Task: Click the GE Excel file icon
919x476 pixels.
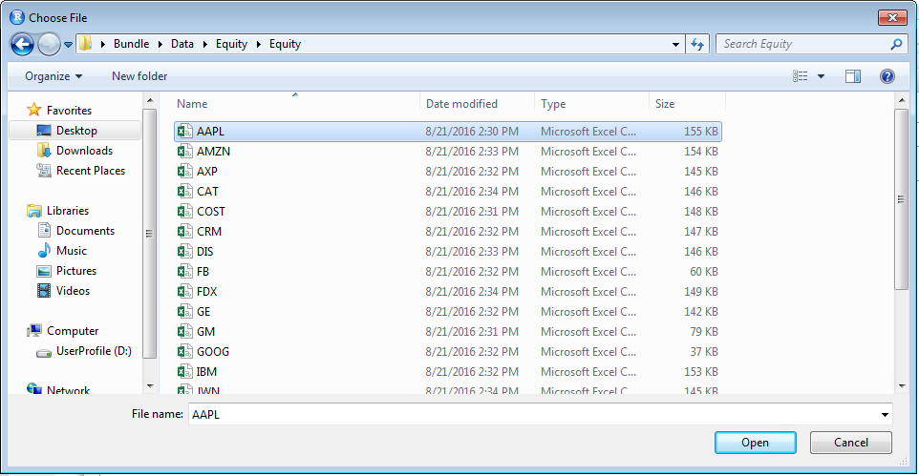Action: [x=184, y=312]
